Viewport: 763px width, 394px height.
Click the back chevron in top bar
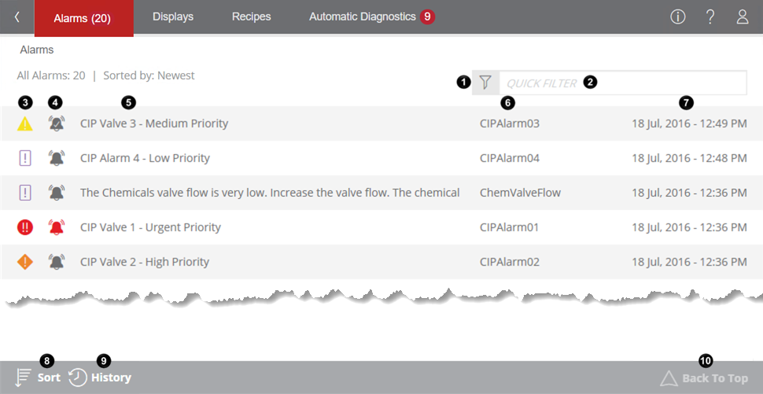(17, 17)
